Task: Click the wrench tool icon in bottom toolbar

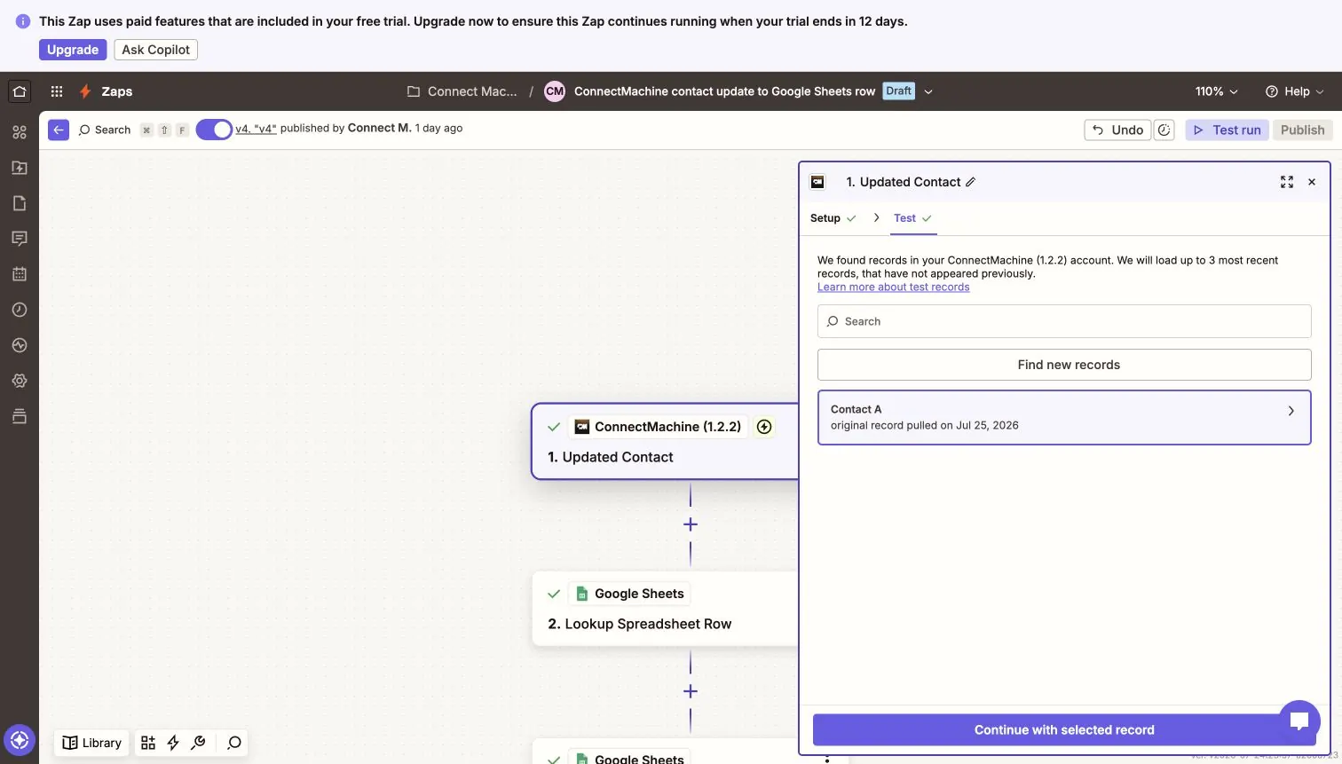Action: click(x=198, y=743)
